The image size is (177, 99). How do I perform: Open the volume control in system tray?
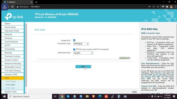[161, 97]
